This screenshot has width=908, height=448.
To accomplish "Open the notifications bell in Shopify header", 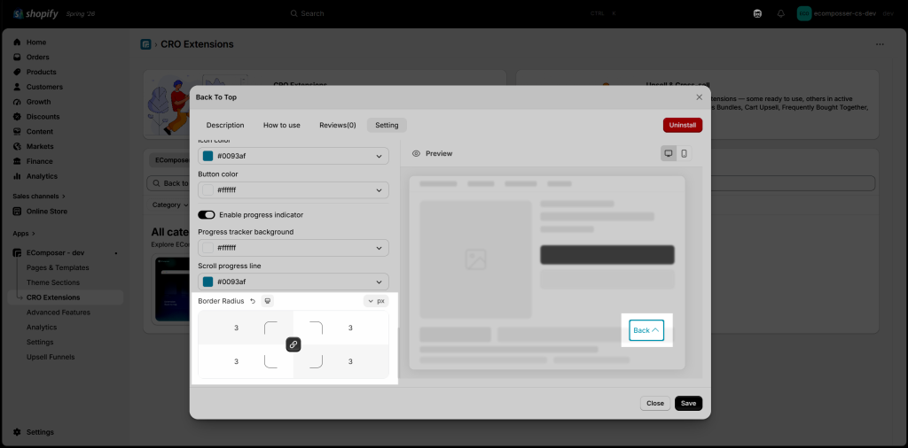I will [x=780, y=13].
